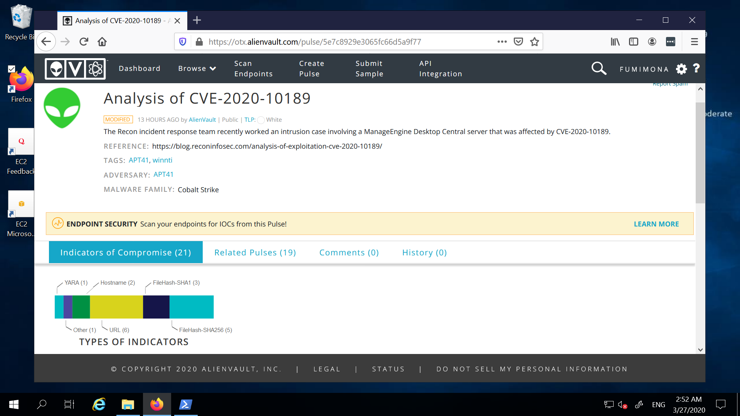
Task: Open Firefox account menu
Action: (x=652, y=42)
